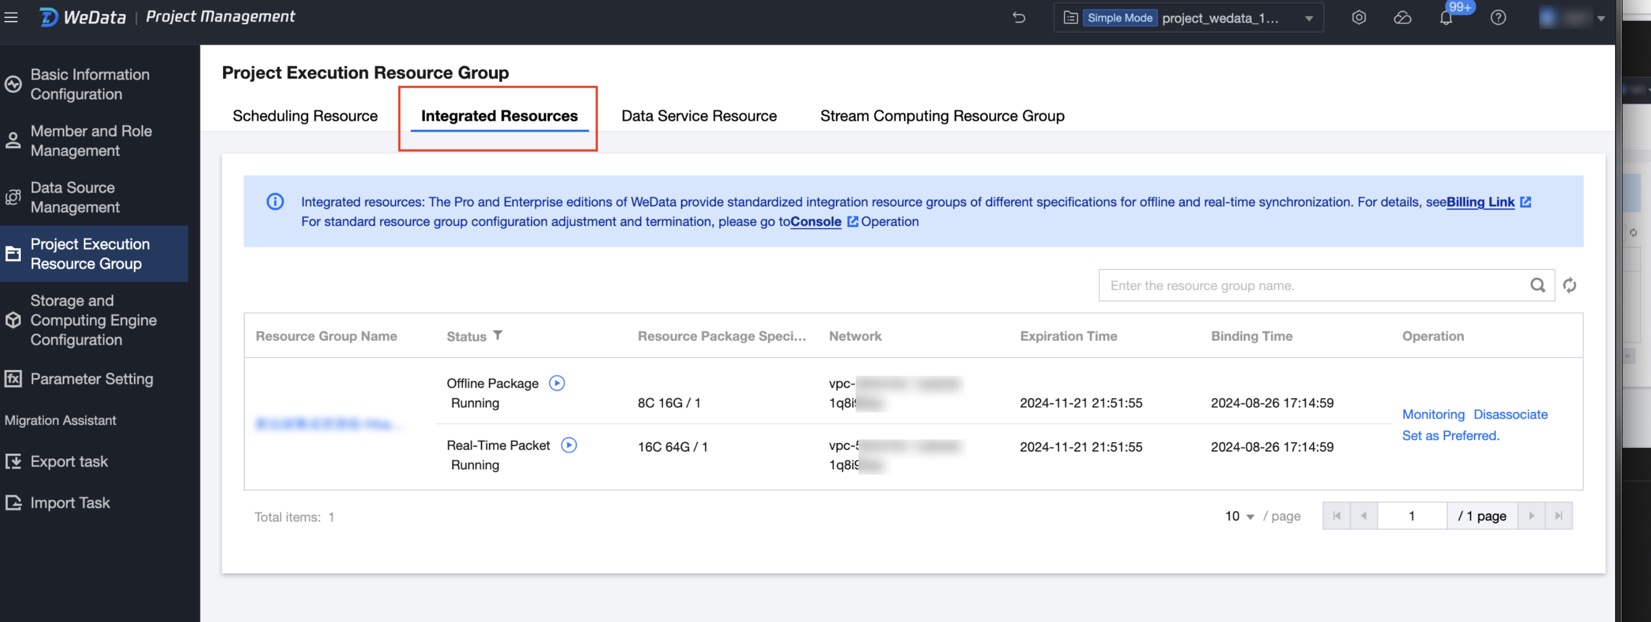Expand the project selector dropdown

[1309, 19]
